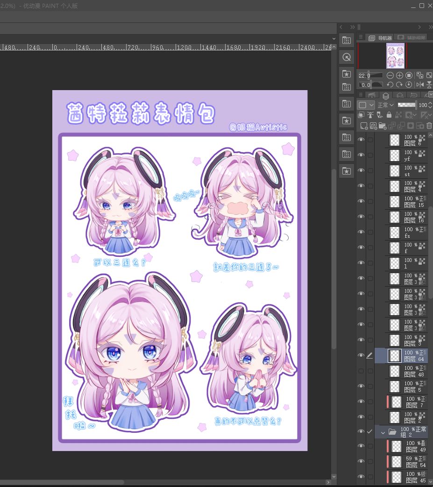This screenshot has height=487, width=433.
Task: Hide the 组 2 folder
Action: coord(361,432)
